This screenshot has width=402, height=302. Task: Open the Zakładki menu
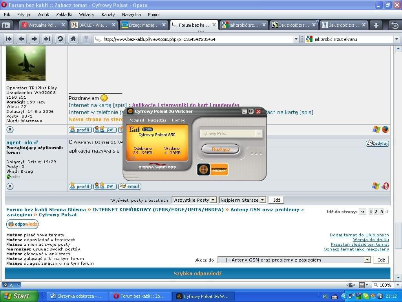point(64,15)
